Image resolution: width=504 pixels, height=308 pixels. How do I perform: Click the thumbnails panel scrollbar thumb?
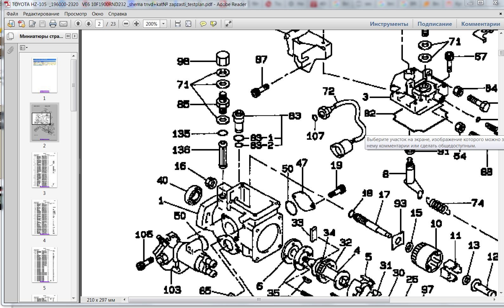pyautogui.click(x=74, y=85)
